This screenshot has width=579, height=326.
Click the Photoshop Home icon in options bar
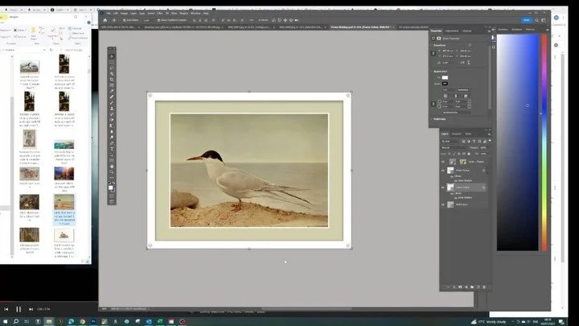click(x=105, y=19)
